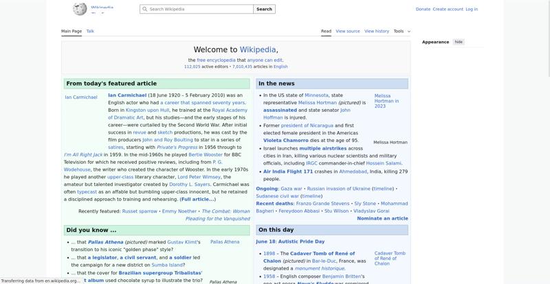This screenshot has width=550, height=284.
Task: Open the View source tab
Action: point(348,31)
